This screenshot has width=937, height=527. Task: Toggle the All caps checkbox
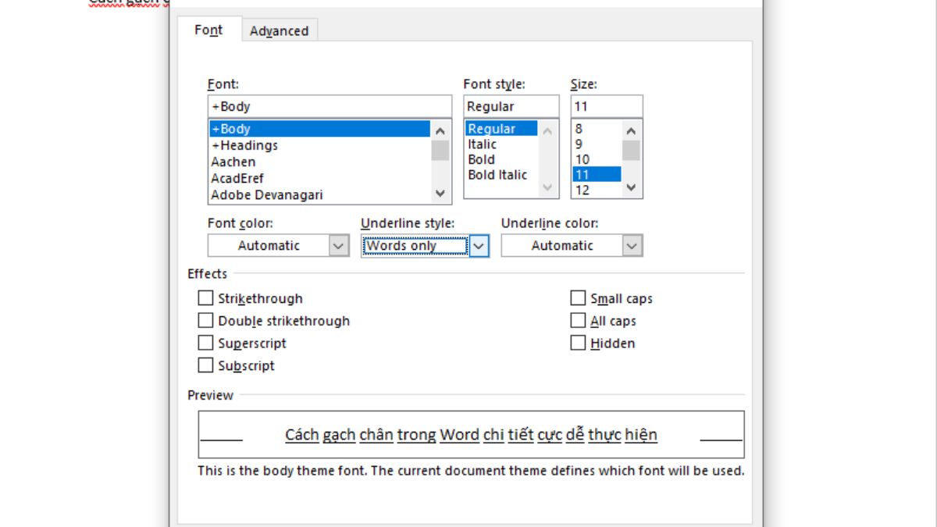(x=578, y=321)
